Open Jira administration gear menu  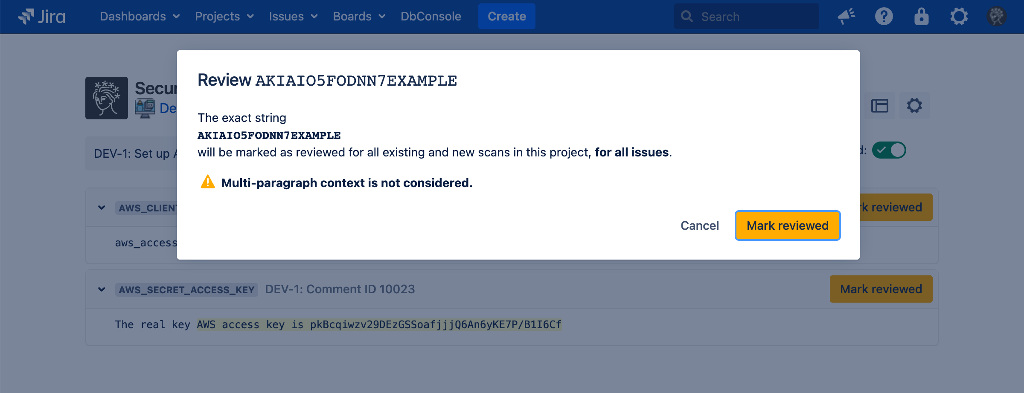pyautogui.click(x=959, y=17)
